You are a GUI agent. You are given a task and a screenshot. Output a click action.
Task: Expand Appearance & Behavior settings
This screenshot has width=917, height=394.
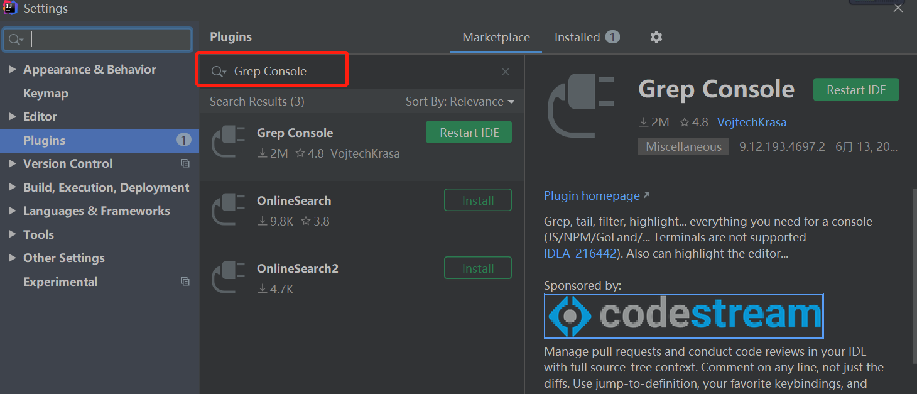(x=12, y=69)
